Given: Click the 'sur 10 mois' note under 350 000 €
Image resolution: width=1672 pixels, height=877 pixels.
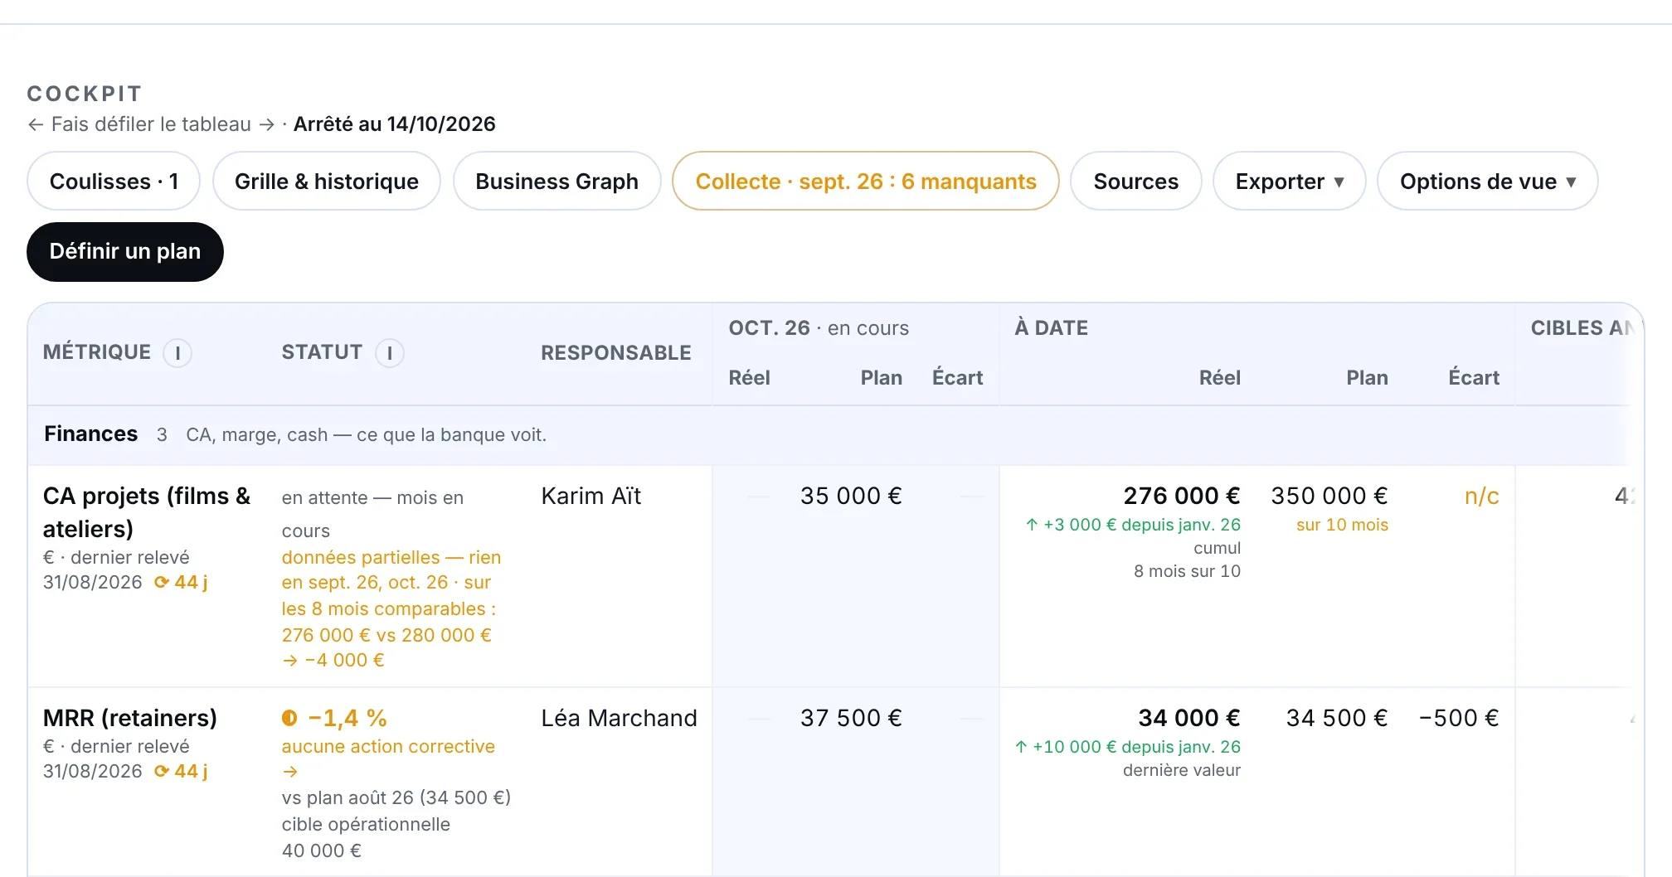Looking at the screenshot, I should click(1342, 525).
